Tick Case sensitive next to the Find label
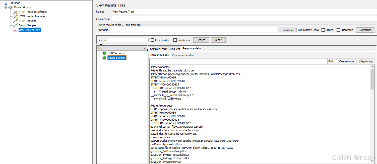The width and height of the screenshot is (377, 164). [x=336, y=61]
